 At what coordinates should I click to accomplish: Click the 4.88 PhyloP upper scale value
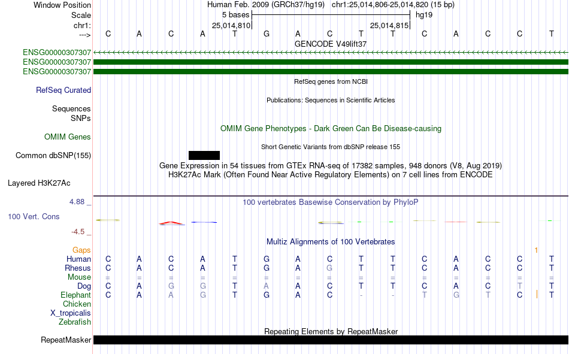click(77, 202)
